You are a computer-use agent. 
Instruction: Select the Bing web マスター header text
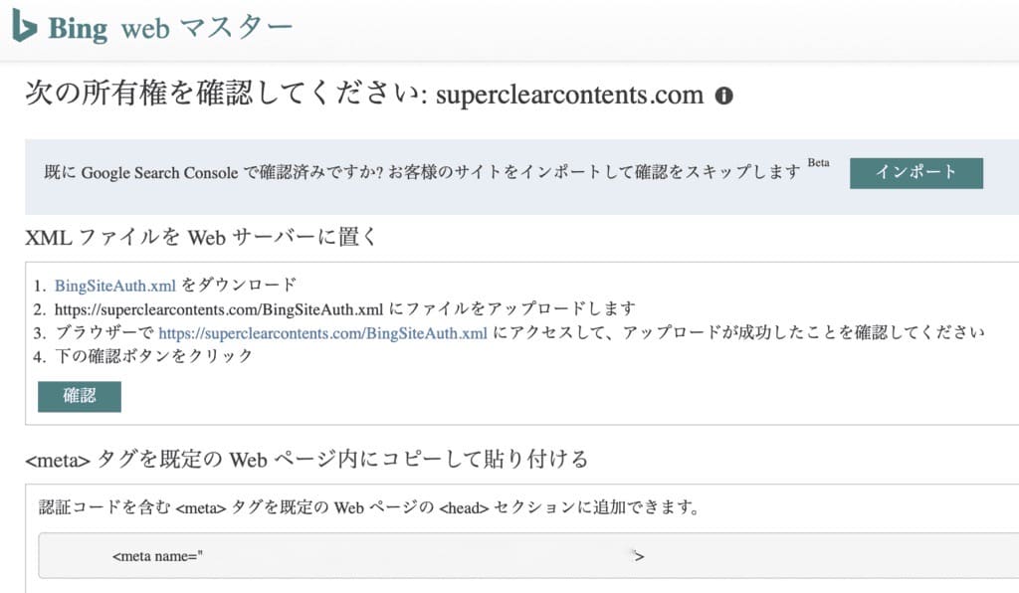pyautogui.click(x=169, y=27)
